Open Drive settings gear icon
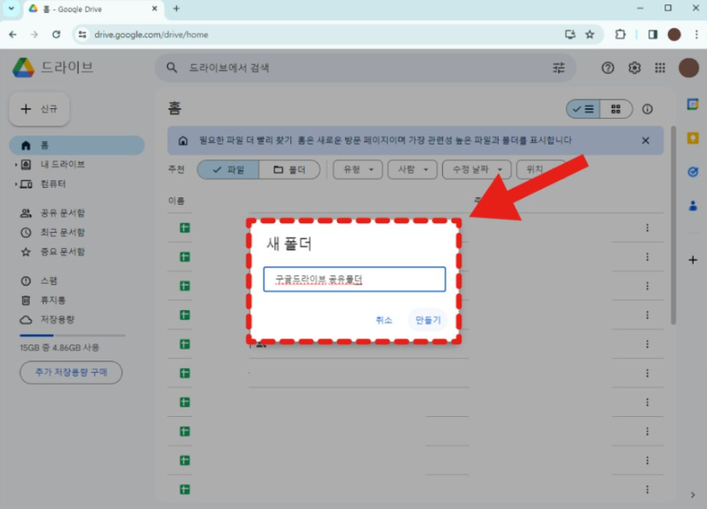The width and height of the screenshot is (707, 509). [x=634, y=67]
